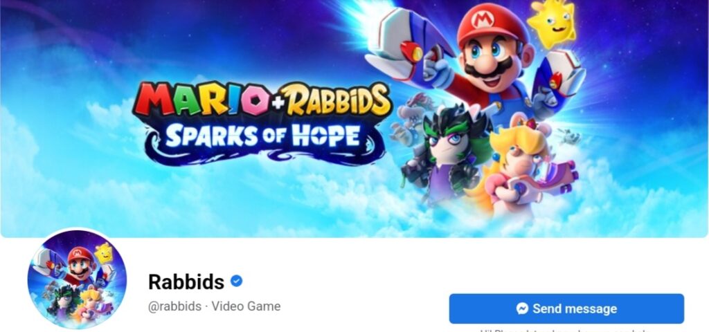Click the cut-off text below Send message
This screenshot has height=332, width=709.
(x=566, y=330)
